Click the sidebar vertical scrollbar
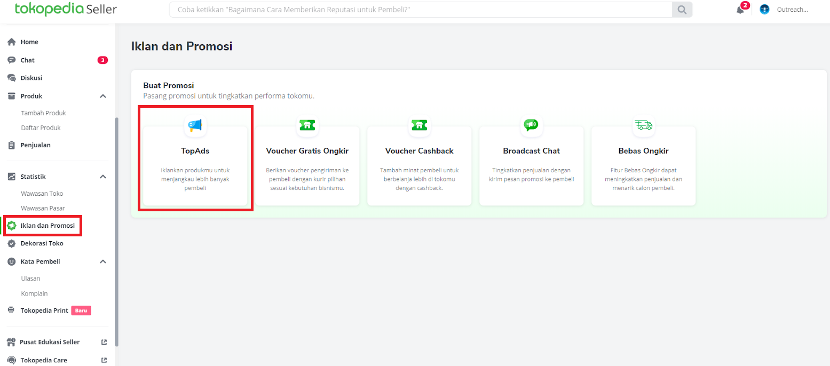 117,232
